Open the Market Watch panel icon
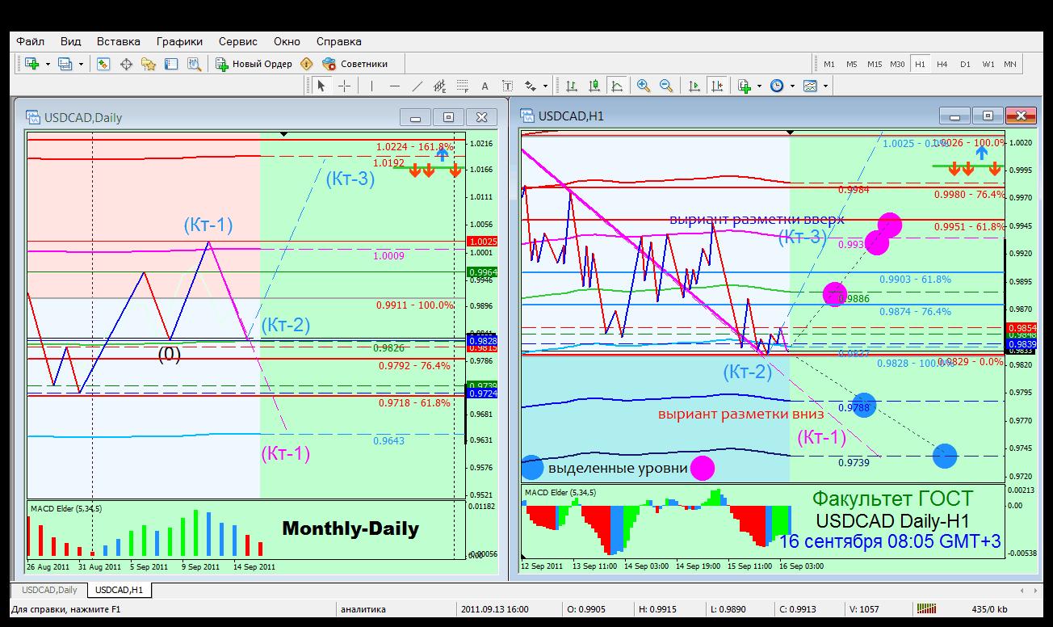This screenshot has height=627, width=1053. point(103,64)
